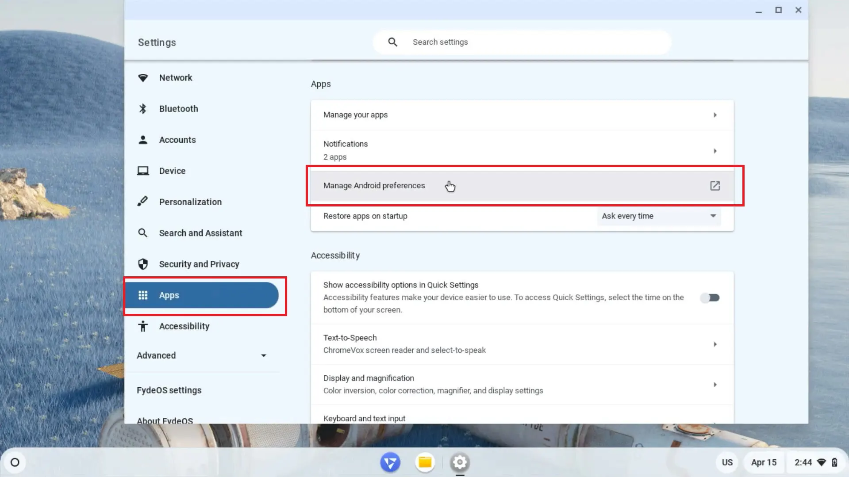Expand the Text-to-Speech settings chevron
Screen dimensions: 849x477
[715, 344]
